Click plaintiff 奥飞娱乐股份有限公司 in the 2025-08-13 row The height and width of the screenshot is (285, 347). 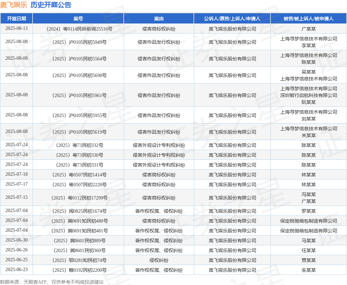232,29
